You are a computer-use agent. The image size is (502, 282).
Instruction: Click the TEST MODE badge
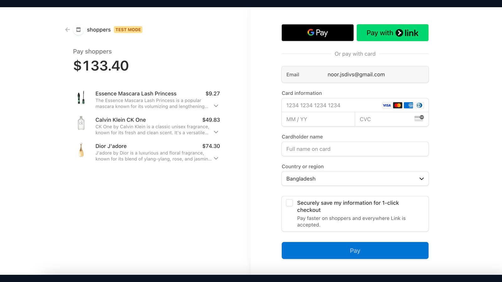coord(128,30)
